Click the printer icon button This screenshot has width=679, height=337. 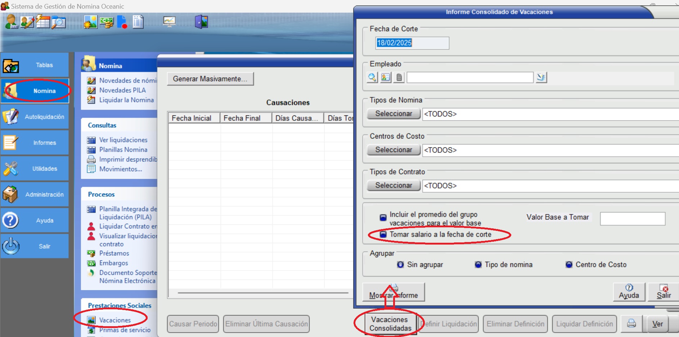click(631, 324)
